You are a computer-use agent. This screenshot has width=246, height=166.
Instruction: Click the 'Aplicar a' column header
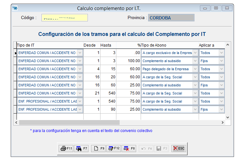pos(212,45)
